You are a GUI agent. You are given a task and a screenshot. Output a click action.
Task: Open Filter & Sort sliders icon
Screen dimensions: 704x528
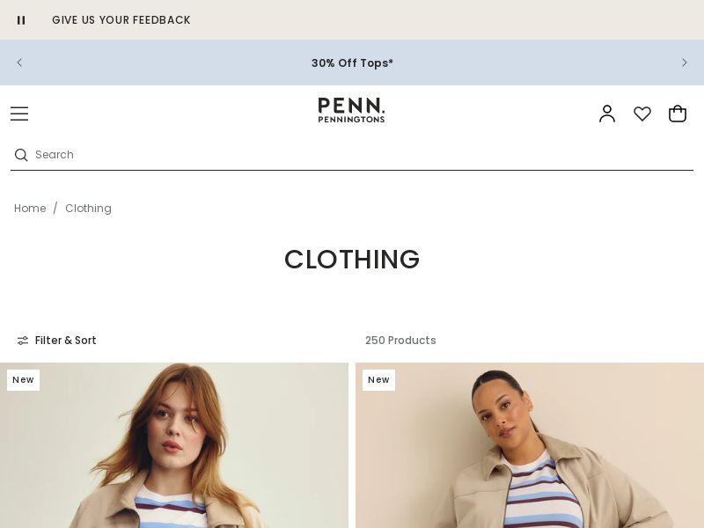point(23,341)
